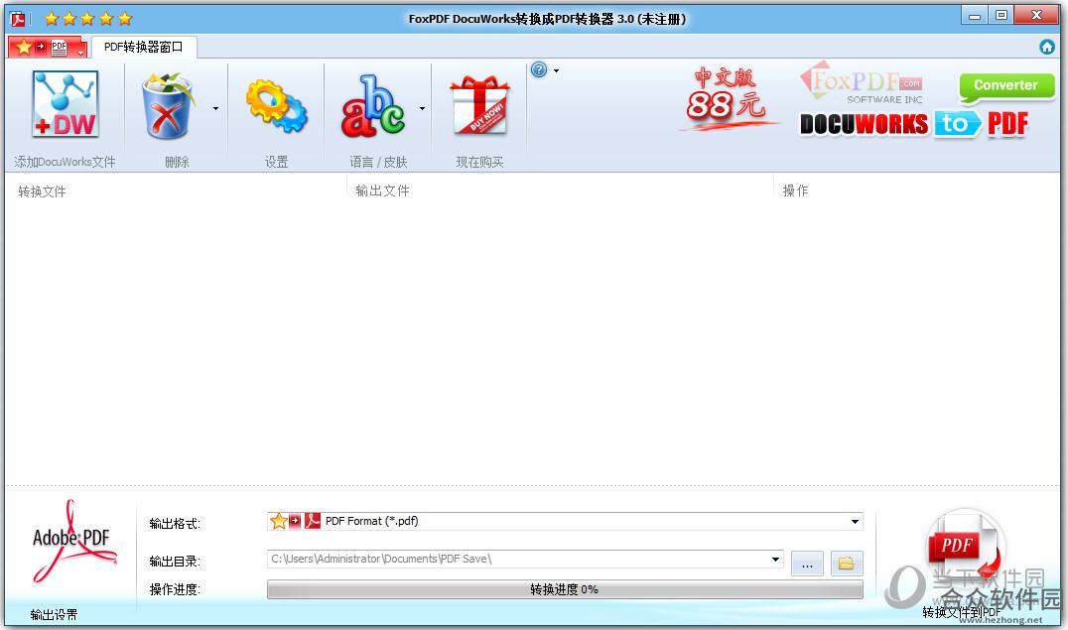Image resolution: width=1068 pixels, height=630 pixels.
Task: Click the Add DocuWorks file (+DW) icon
Action: [x=66, y=103]
